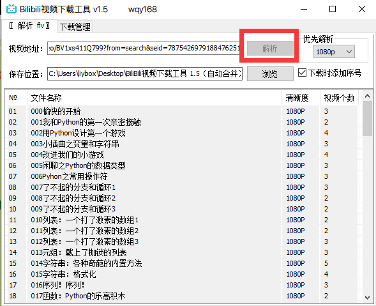Click the scroll up arrow of the list
The height and width of the screenshot is (306, 376).
[367, 96]
